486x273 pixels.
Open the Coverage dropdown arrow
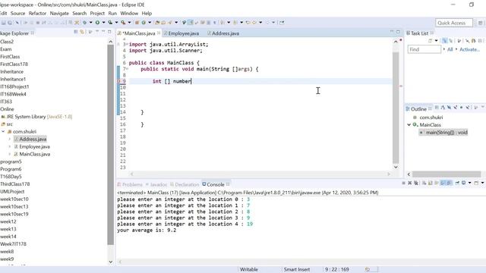point(116,22)
